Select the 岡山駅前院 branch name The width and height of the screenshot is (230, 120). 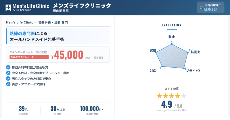coord(61,11)
